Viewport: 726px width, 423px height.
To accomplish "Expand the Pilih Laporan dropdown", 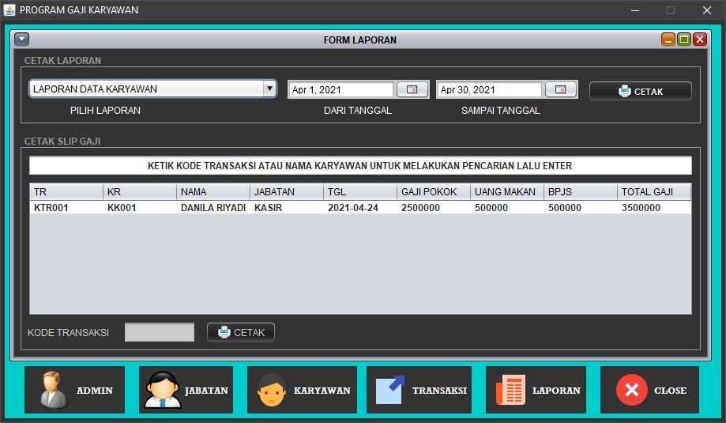I will click(269, 89).
